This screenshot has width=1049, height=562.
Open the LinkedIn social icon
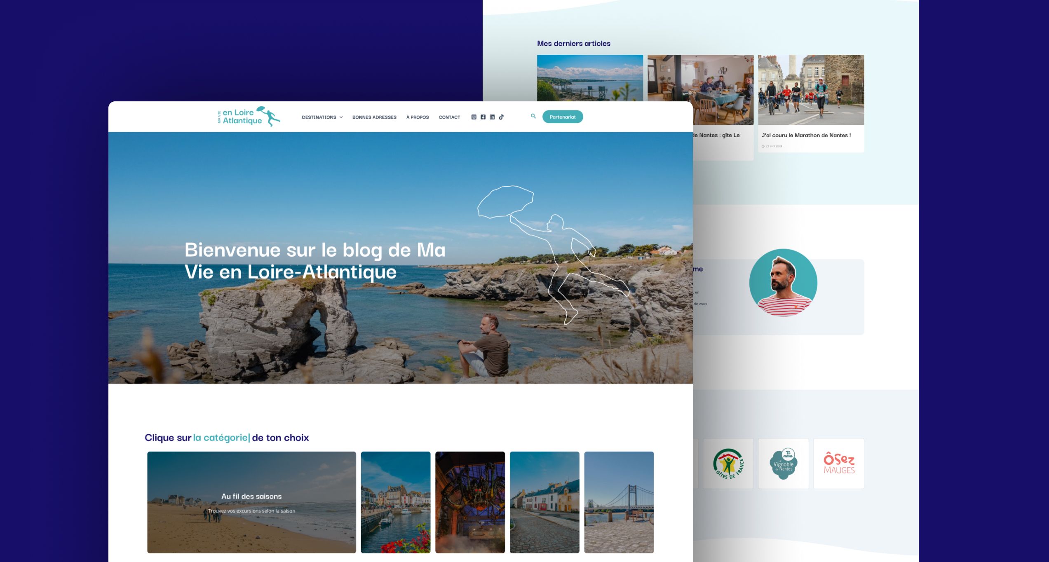pyautogui.click(x=492, y=117)
